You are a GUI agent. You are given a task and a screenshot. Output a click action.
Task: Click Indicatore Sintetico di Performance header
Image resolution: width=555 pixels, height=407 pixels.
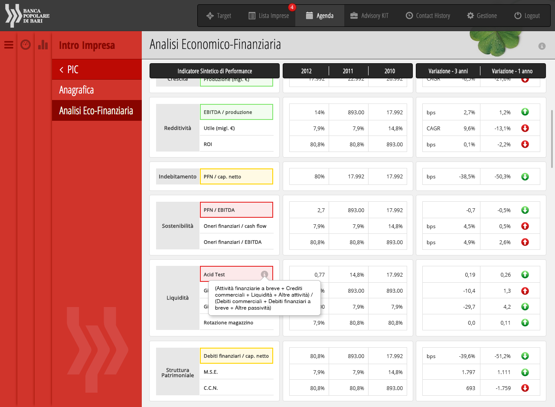tap(215, 71)
